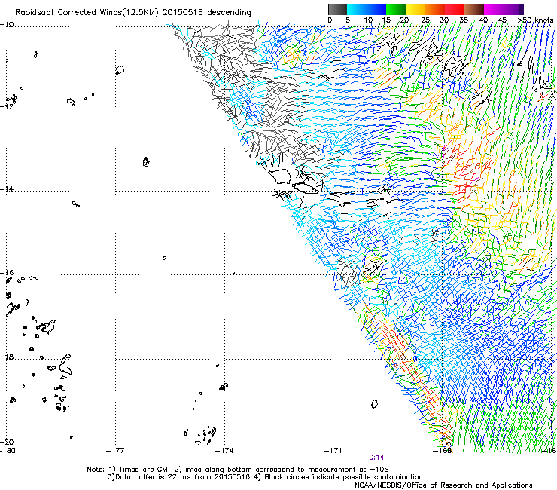Click the '-20' latitude axis label
557x490 pixels.
click(x=7, y=442)
